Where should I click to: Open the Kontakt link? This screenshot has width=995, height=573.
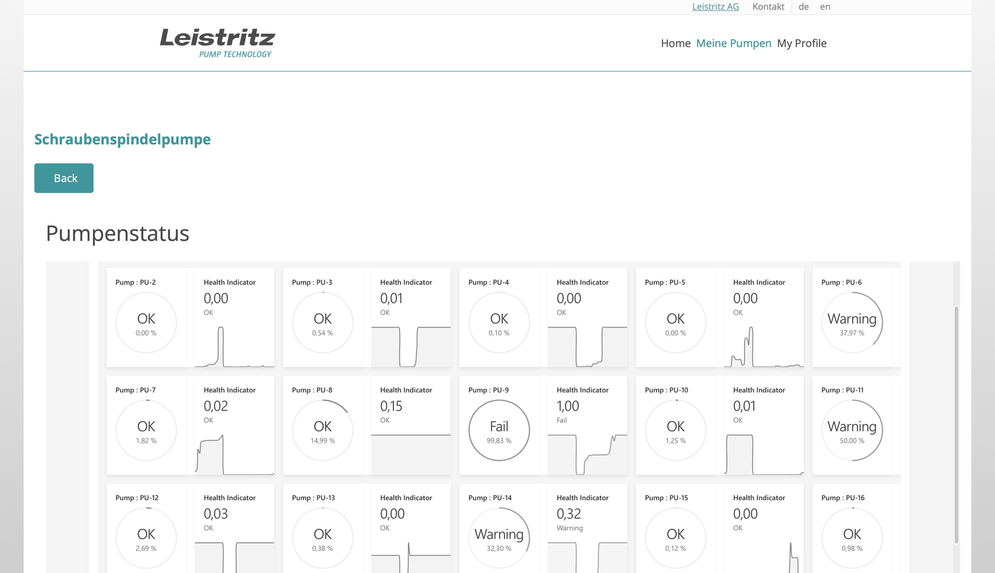768,7
